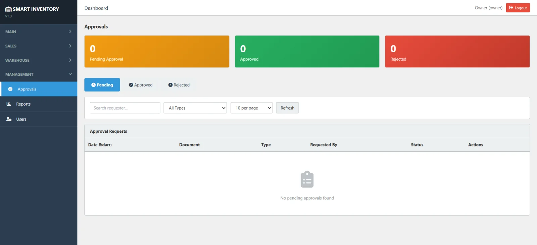Click the clock icon on Pending tab
The height and width of the screenshot is (245, 537).
(93, 85)
